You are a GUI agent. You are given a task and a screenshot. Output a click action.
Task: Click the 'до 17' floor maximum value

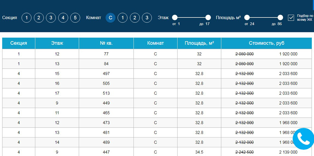pyautogui.click(x=204, y=24)
